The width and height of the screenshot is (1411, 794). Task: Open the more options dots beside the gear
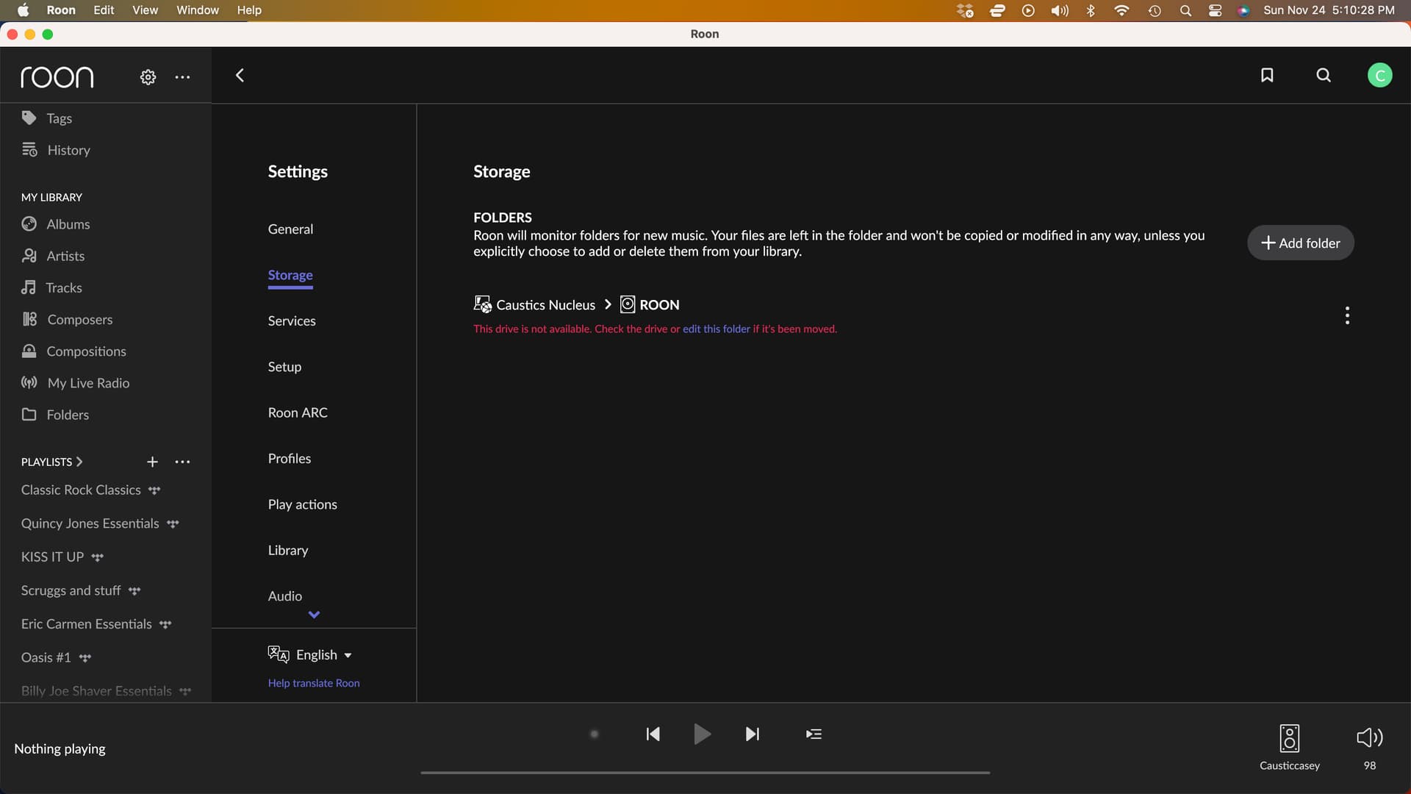pos(182,76)
